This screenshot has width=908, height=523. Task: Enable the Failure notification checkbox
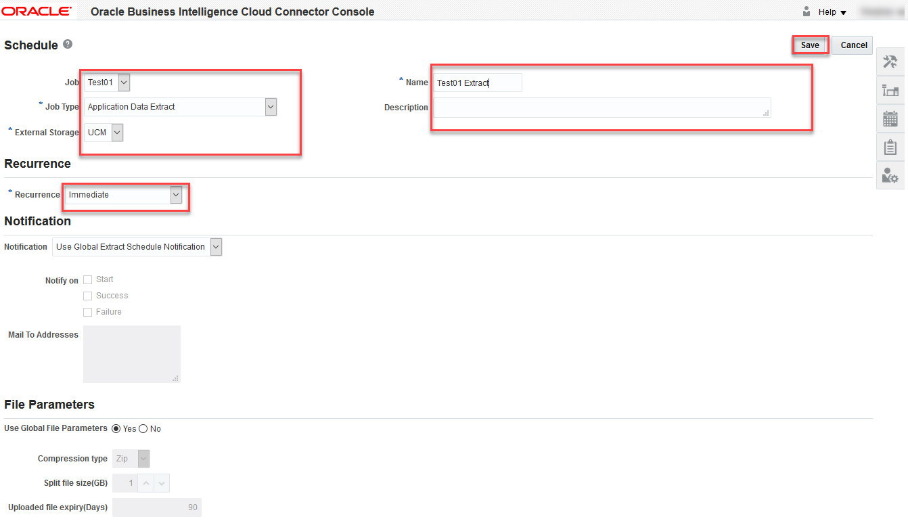point(87,312)
